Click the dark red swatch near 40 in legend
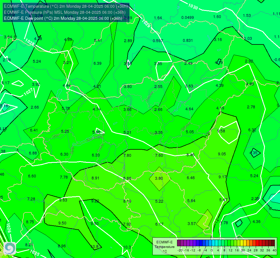The image size is (280, 258). (x=273, y=243)
